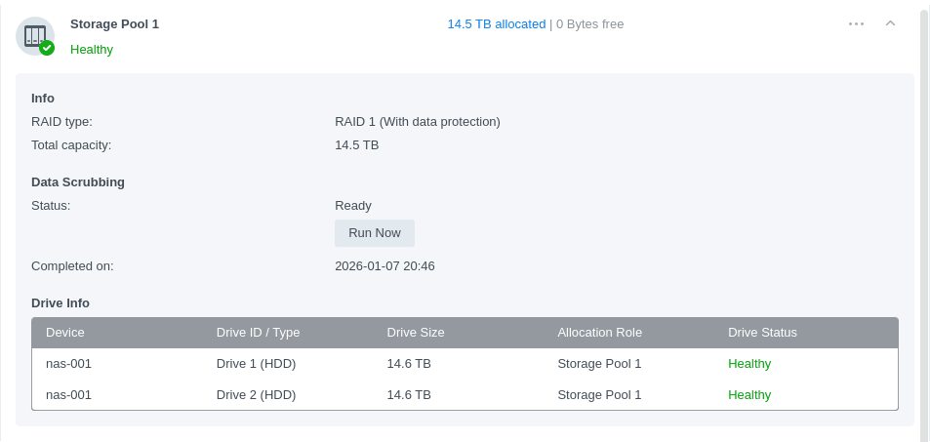Screen dimensions: 930x442
Task: Click the Drive Status column header
Action: click(x=762, y=333)
